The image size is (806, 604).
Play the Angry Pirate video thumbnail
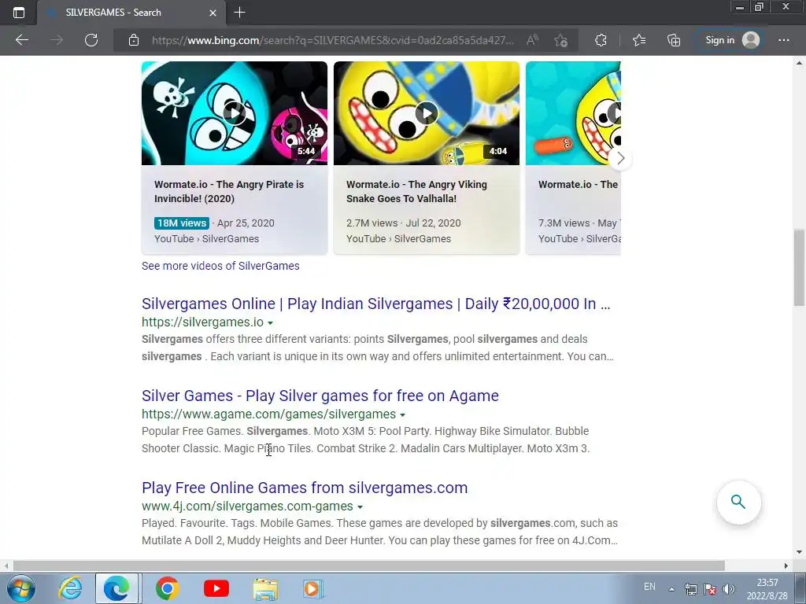coord(235,113)
